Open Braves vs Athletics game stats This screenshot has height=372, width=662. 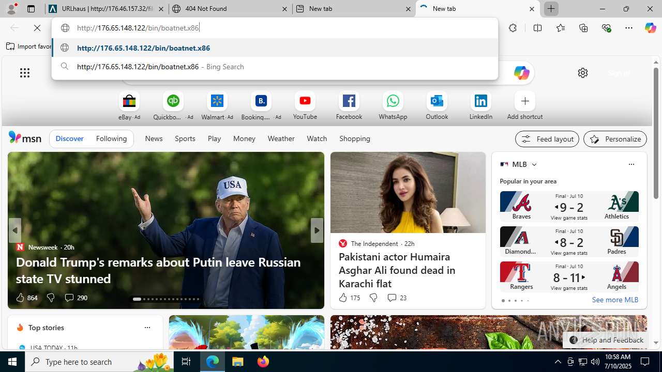(569, 206)
